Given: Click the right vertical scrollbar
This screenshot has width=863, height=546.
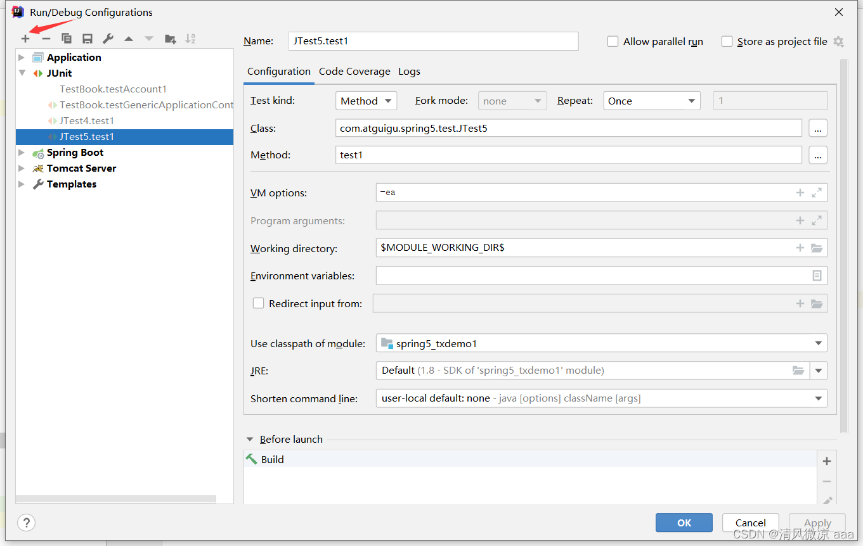Looking at the screenshot, I should pos(843,246).
